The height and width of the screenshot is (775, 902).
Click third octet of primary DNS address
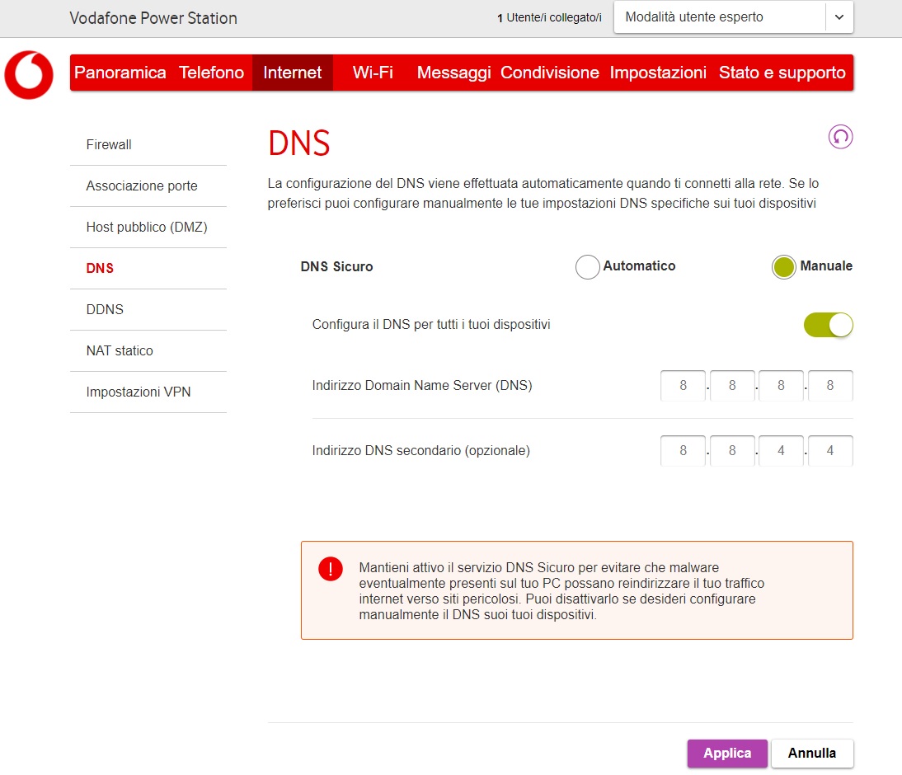(x=781, y=386)
